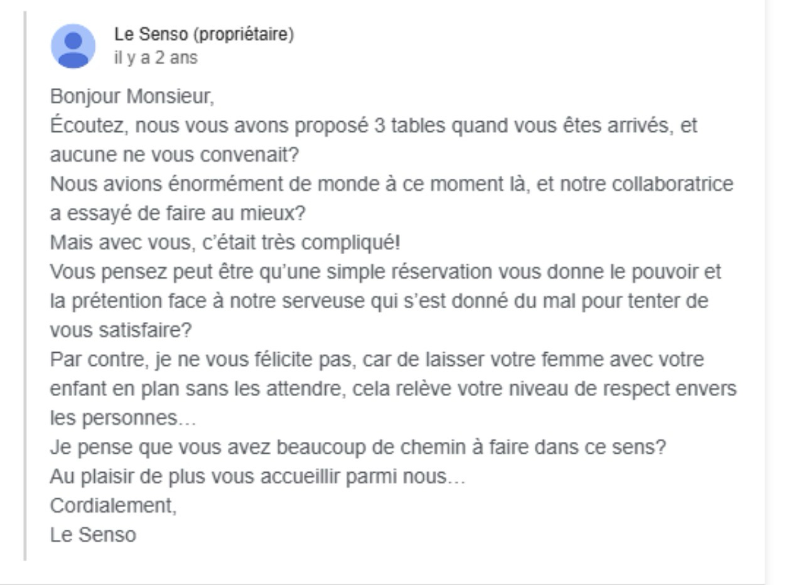Click the sentence "Mais avec vous, c'était très compliqué!"
Viewport: 806px width, 585px height.
tap(225, 242)
